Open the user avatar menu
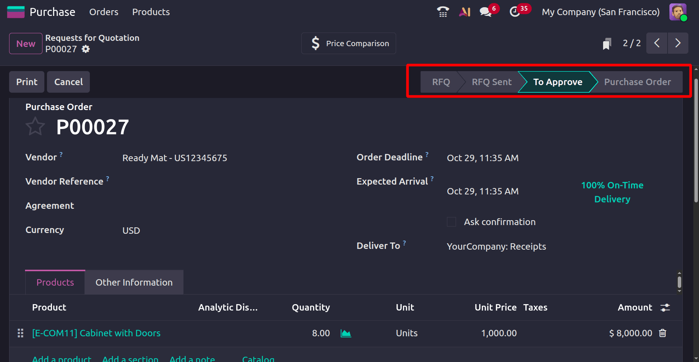Image resolution: width=699 pixels, height=362 pixels. point(678,12)
